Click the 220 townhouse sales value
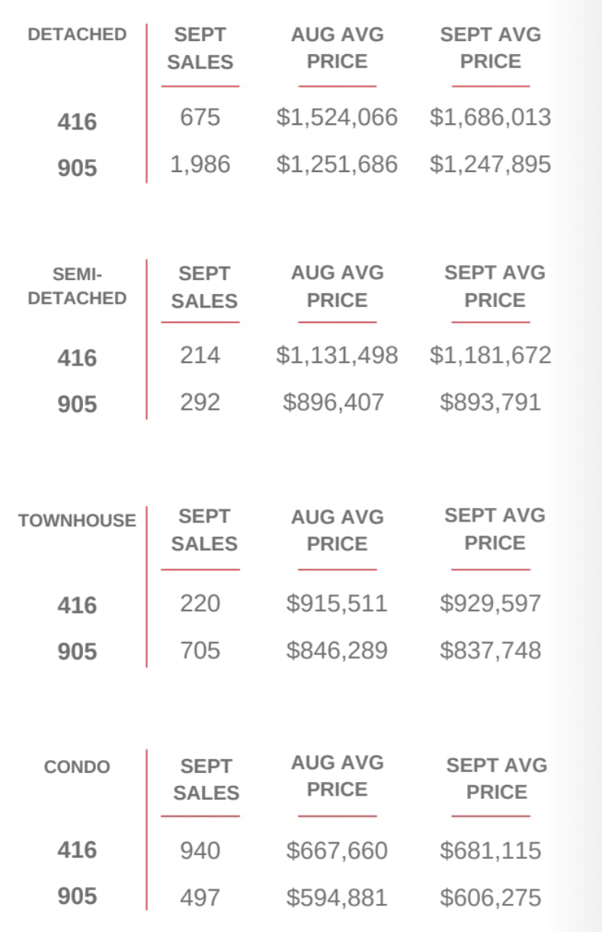The image size is (602, 932). click(200, 604)
